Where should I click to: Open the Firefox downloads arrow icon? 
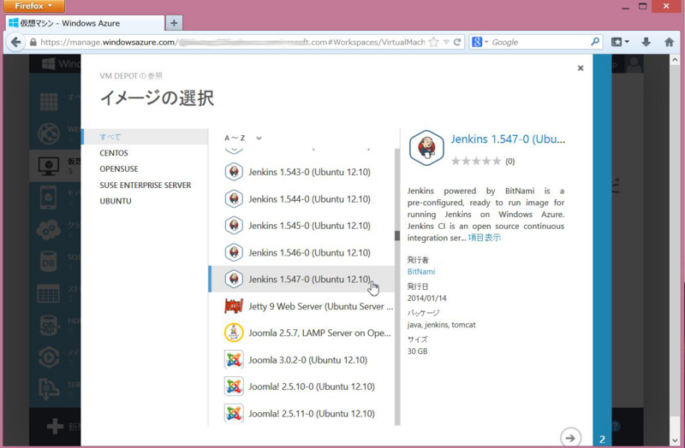pyautogui.click(x=646, y=42)
